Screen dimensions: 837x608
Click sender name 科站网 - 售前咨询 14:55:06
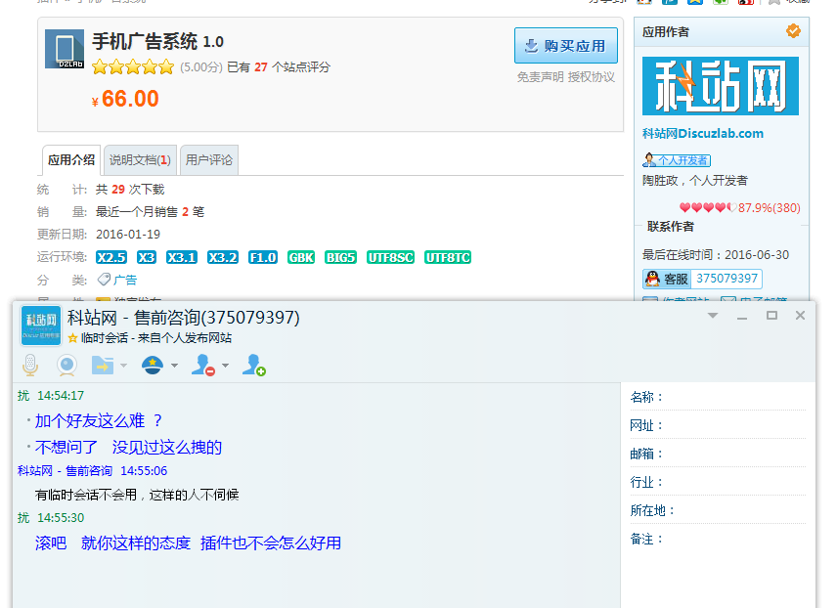(92, 471)
